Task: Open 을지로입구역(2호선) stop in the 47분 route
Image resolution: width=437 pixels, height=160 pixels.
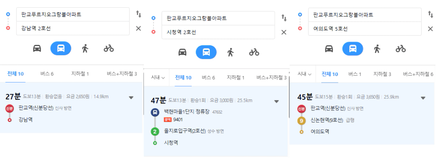Action: (185, 131)
